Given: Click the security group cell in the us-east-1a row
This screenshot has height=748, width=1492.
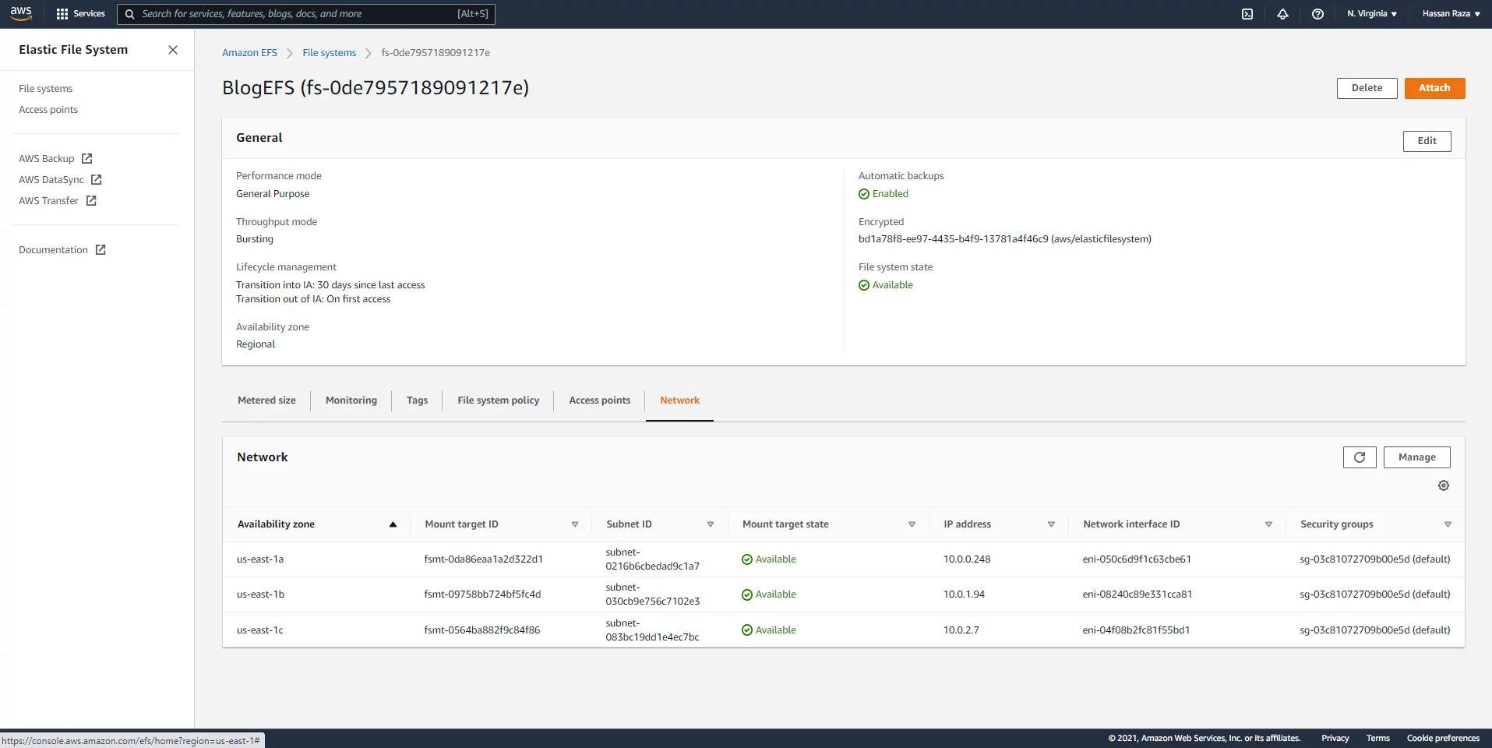Looking at the screenshot, I should (x=1374, y=559).
